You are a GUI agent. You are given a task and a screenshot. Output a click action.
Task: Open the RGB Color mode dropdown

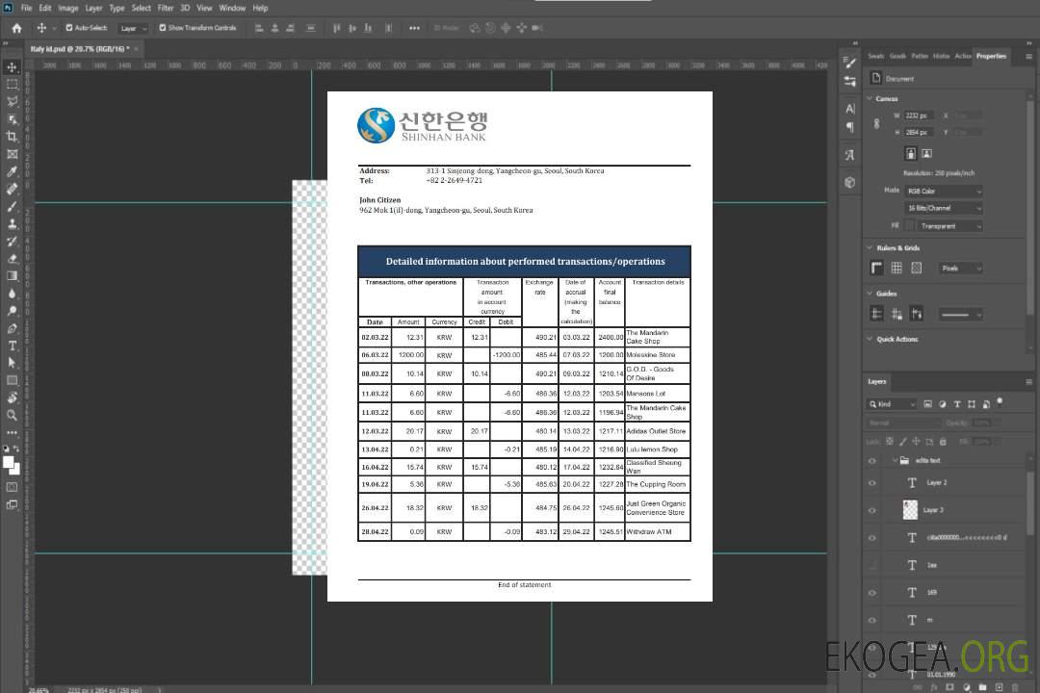click(943, 191)
